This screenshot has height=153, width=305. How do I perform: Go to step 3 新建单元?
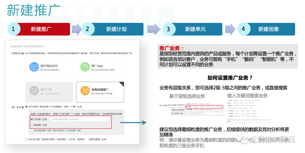tap(192, 29)
